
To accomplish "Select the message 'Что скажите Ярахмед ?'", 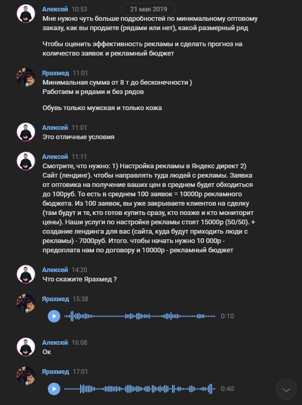I will click(x=80, y=279).
